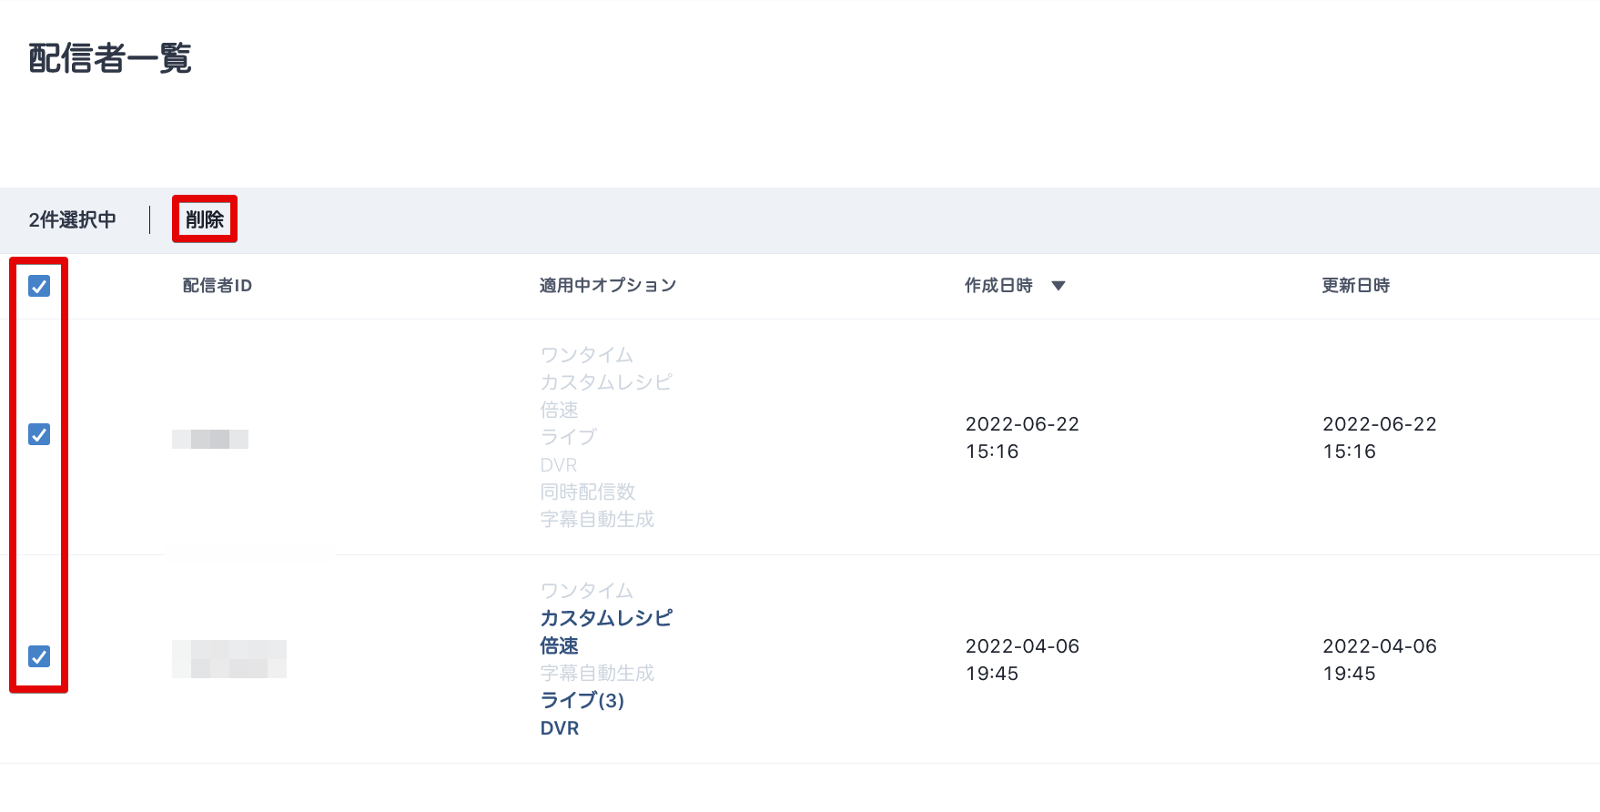Image resolution: width=1600 pixels, height=812 pixels.
Task: Uncheck the first broadcaster's row checkbox
Action: (38, 435)
